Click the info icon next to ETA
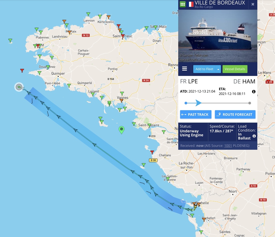275x237 pixels. pyautogui.click(x=254, y=92)
